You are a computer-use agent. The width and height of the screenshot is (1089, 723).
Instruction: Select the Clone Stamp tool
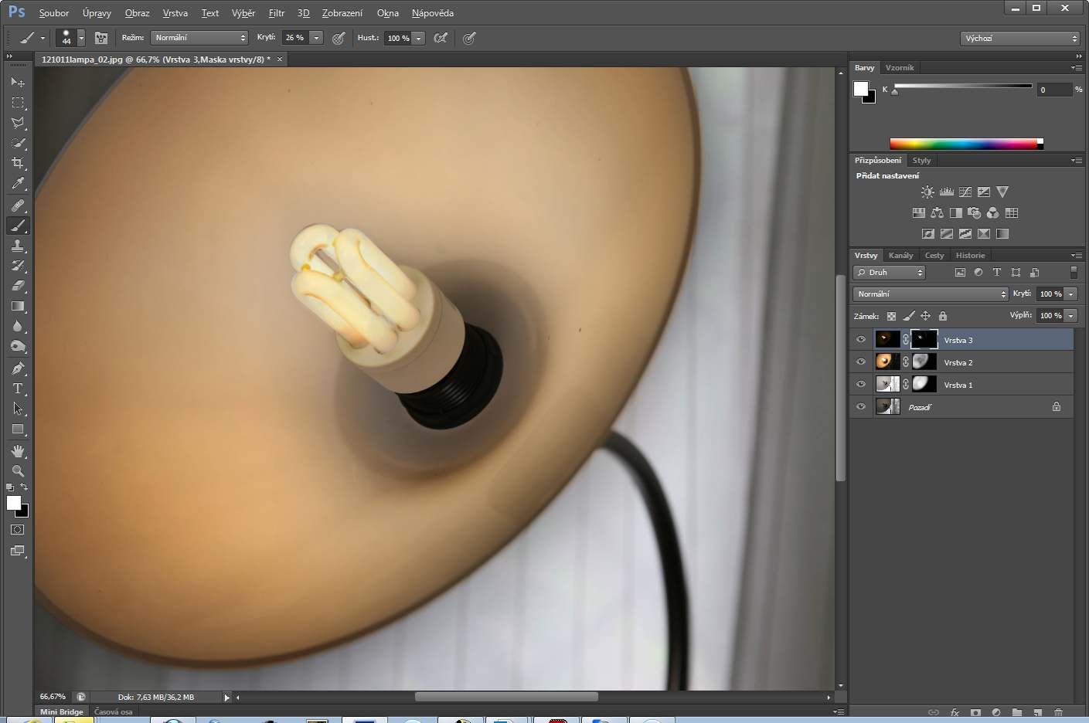pyautogui.click(x=18, y=246)
